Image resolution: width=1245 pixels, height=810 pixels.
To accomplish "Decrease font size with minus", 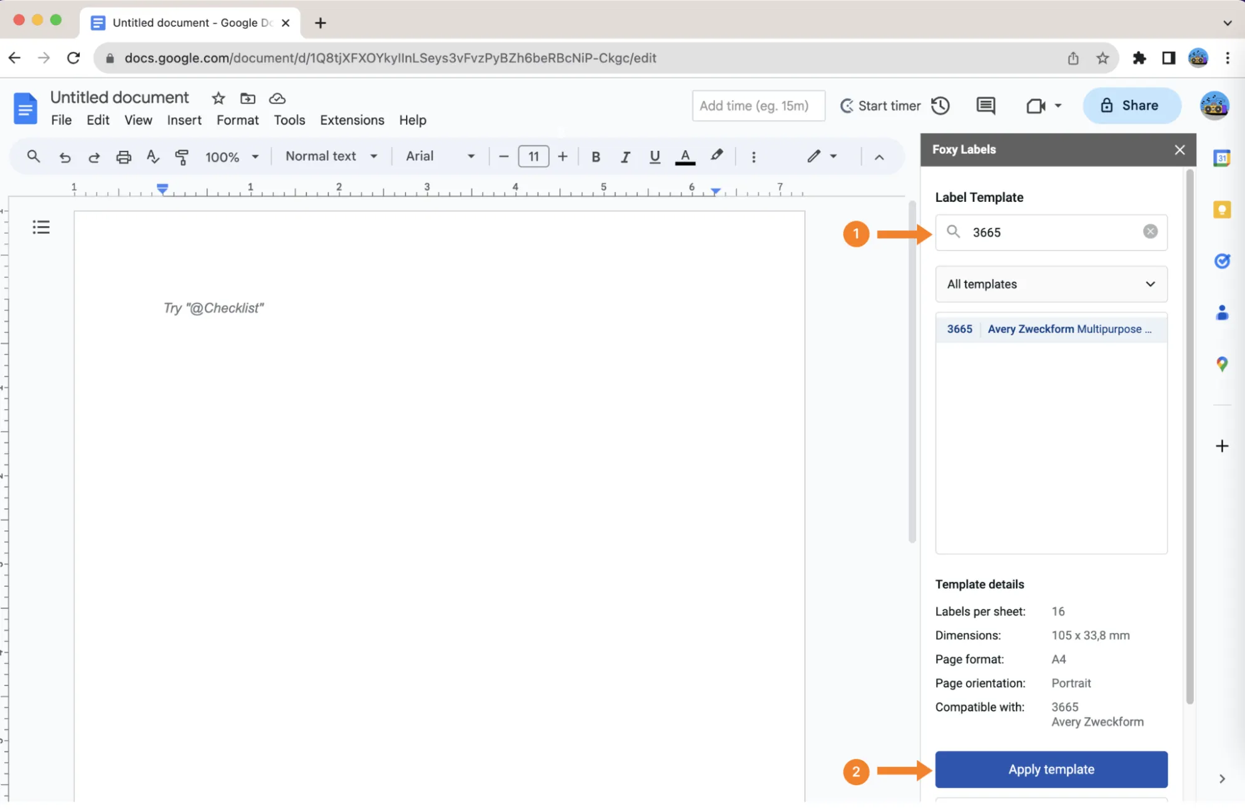I will [504, 156].
